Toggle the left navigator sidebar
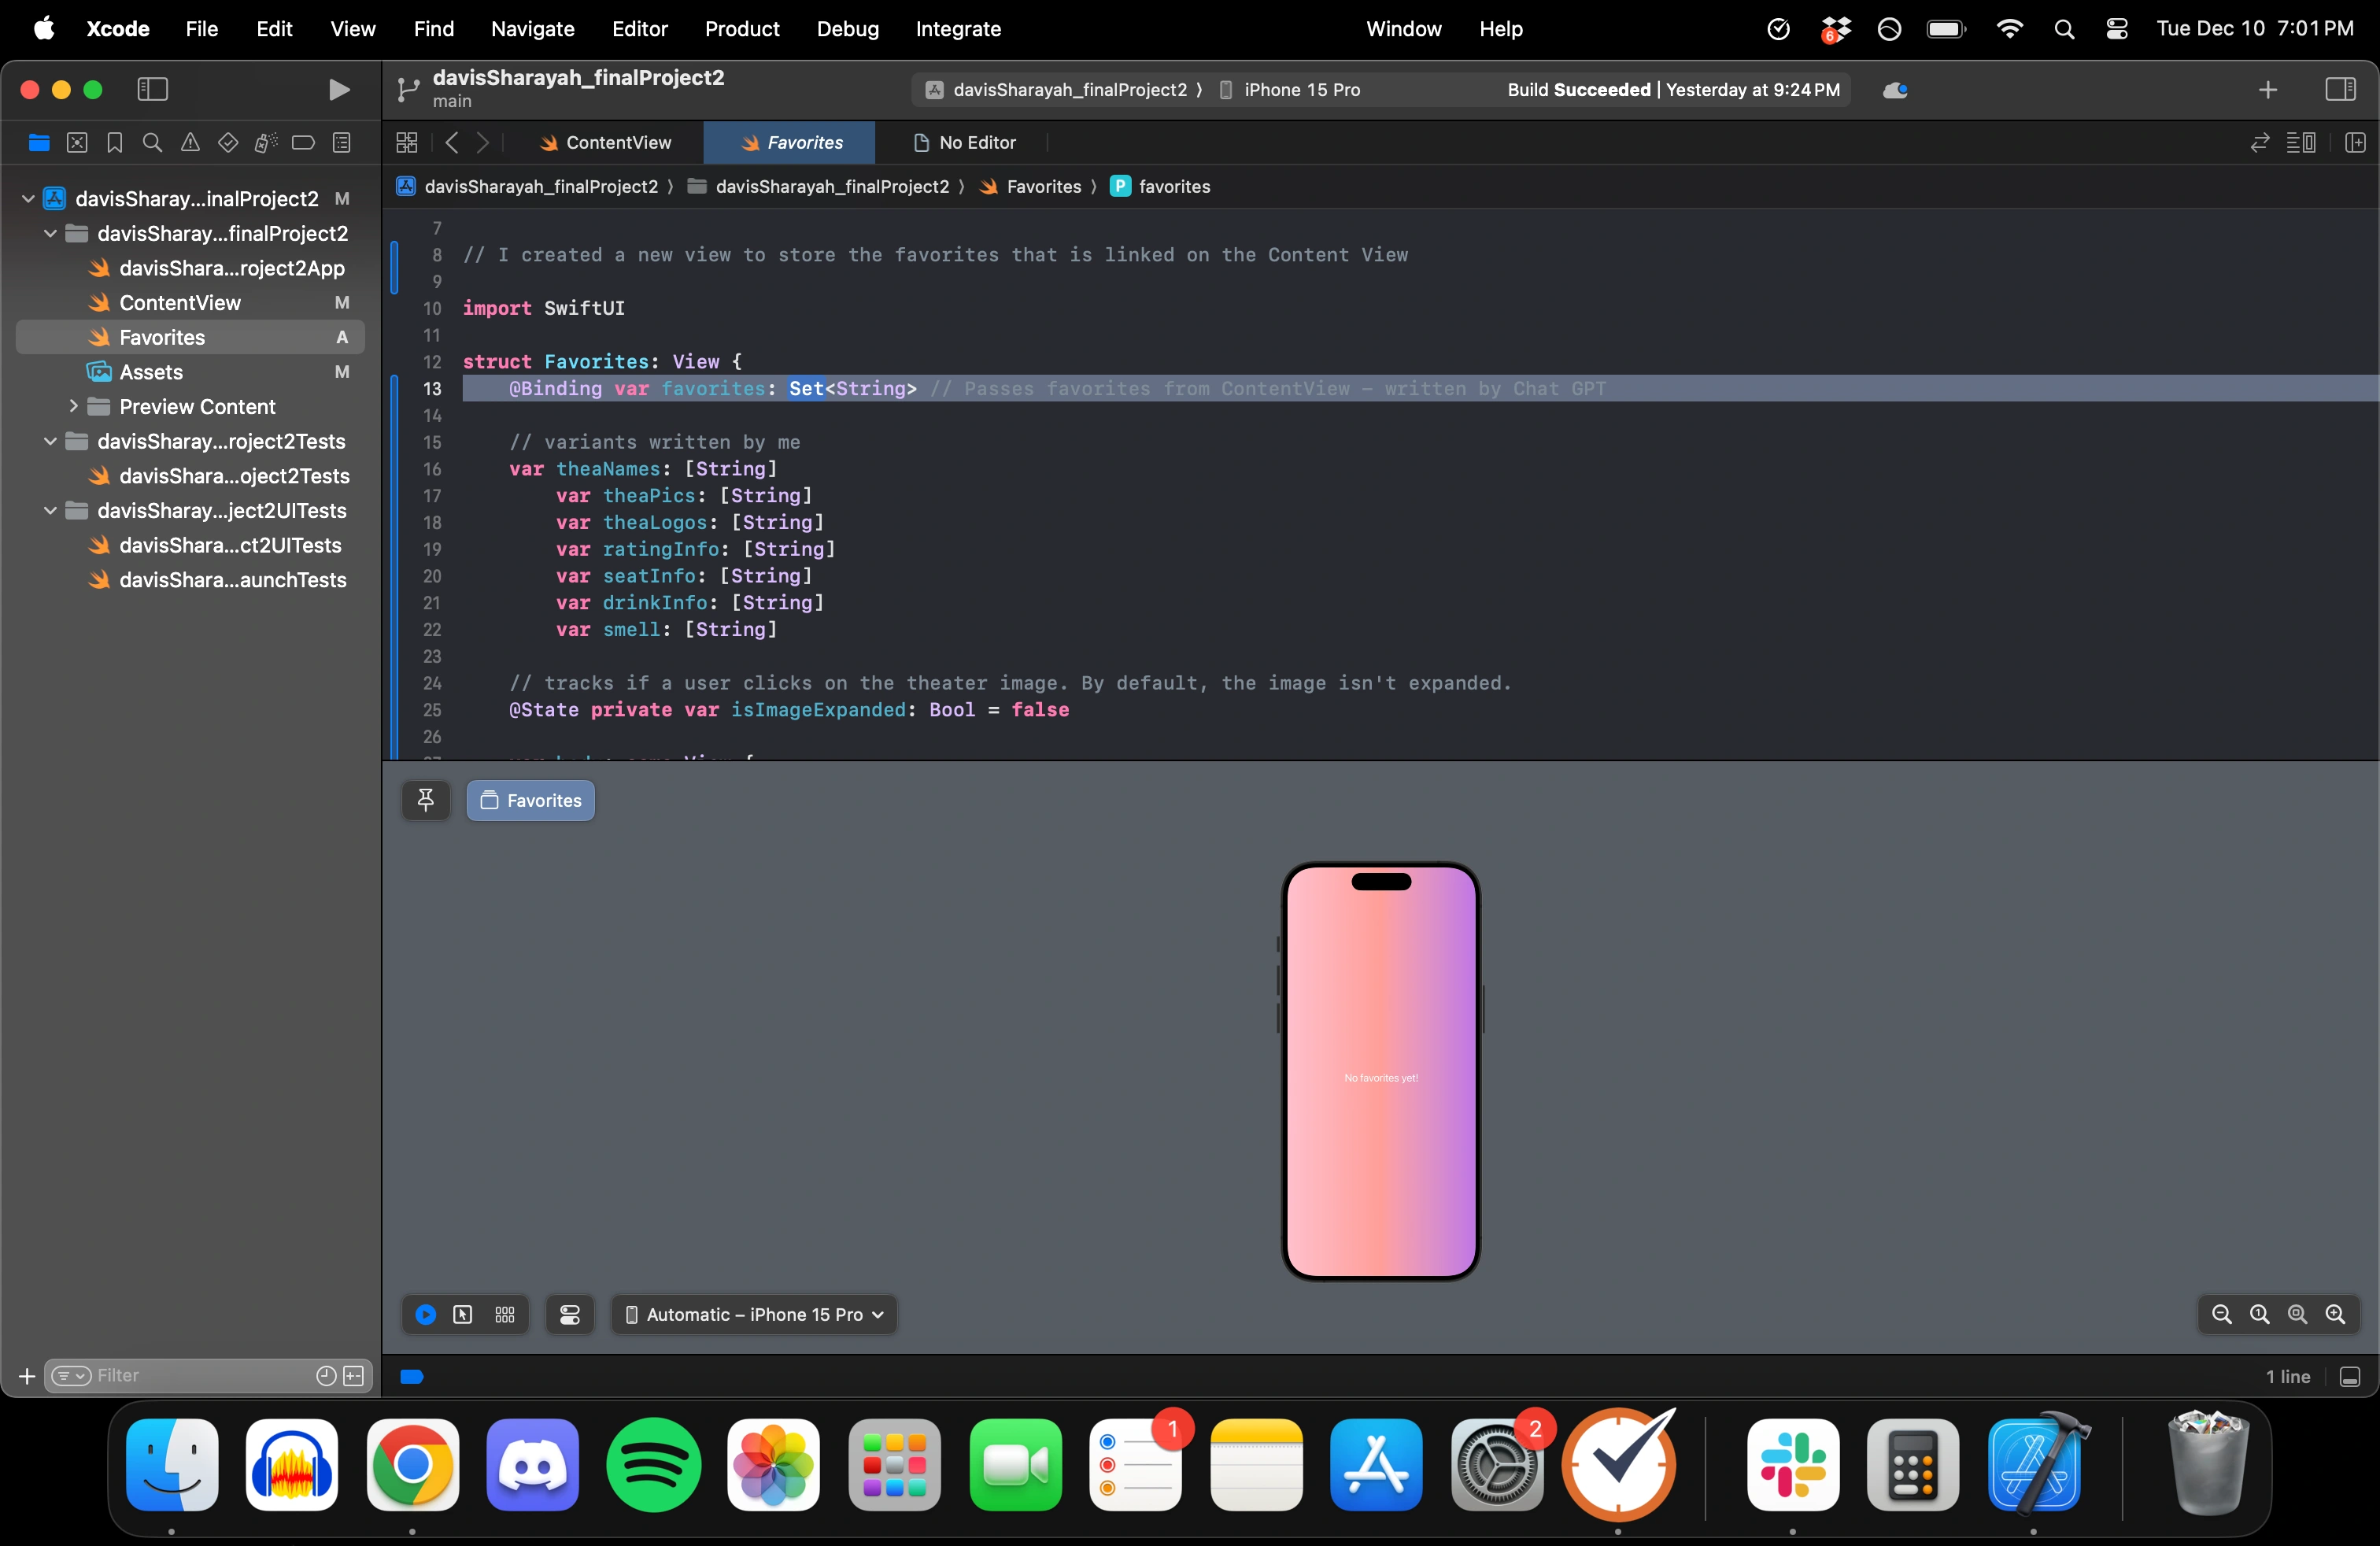The image size is (2380, 1546). pos(152,90)
